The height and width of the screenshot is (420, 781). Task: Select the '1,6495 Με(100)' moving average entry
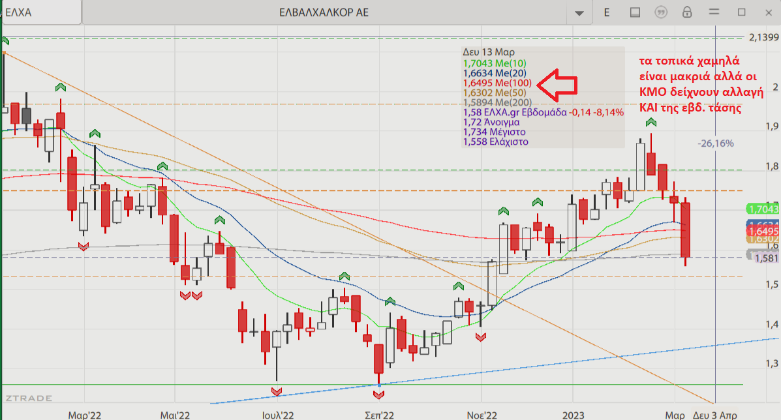(498, 83)
